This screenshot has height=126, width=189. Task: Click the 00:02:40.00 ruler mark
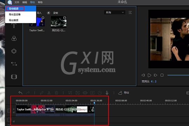pyautogui.click(x=146, y=100)
